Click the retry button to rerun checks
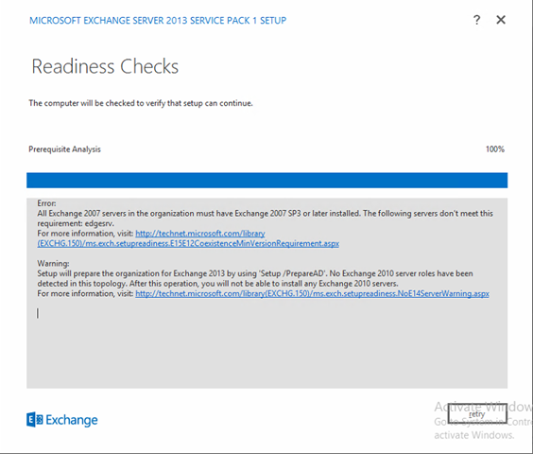Viewport: 533px width, 454px height. point(477,413)
